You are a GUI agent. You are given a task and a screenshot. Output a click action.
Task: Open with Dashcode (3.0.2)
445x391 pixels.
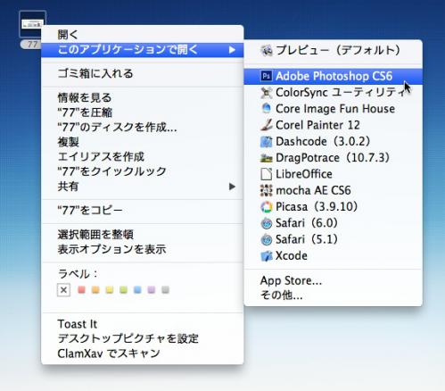coord(333,141)
